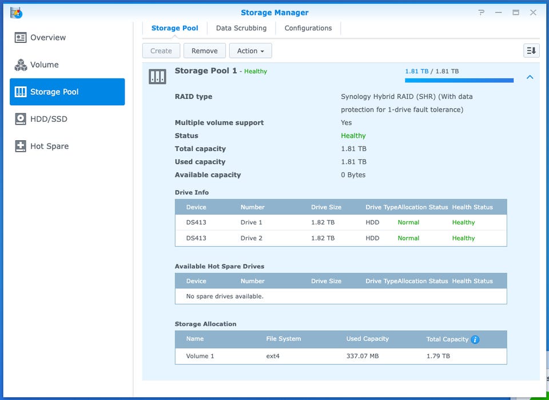Viewport: 549px width, 400px height.
Task: Open the Action dropdown menu
Action: [x=250, y=51]
